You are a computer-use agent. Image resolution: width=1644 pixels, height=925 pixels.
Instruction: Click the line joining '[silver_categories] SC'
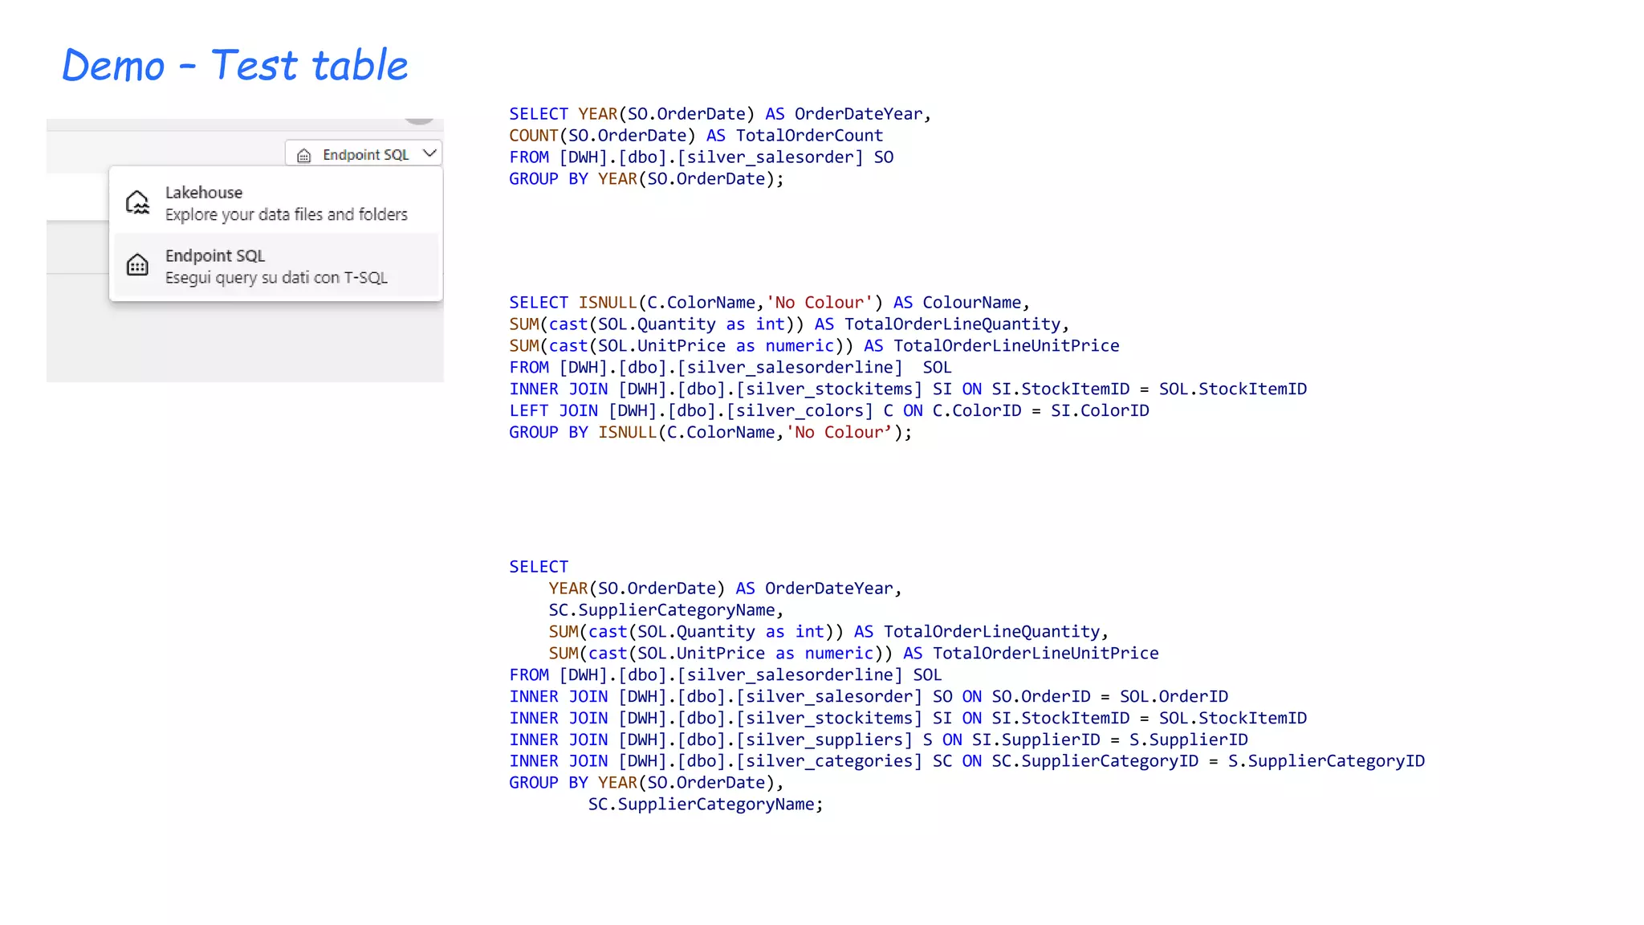(x=967, y=761)
